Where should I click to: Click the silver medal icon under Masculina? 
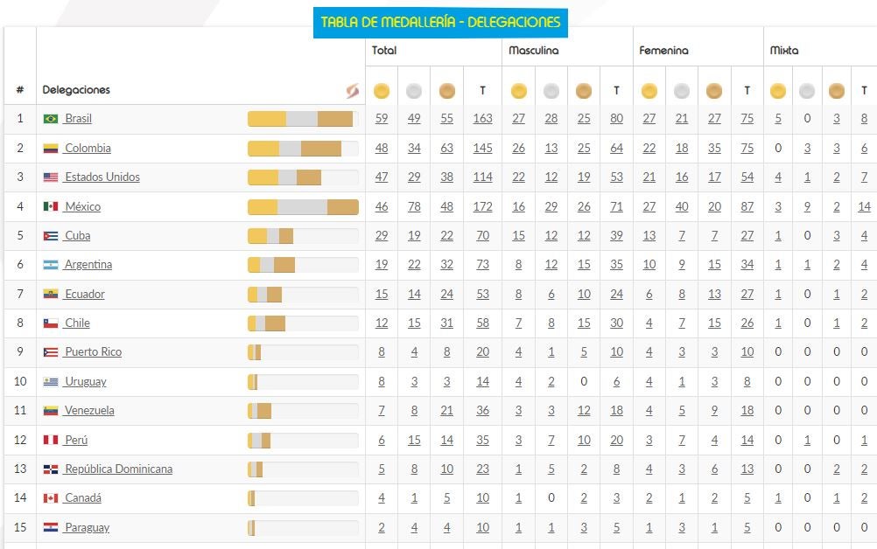tap(551, 91)
